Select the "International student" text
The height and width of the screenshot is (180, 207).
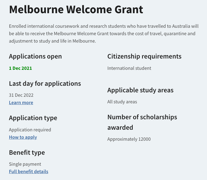(x=129, y=68)
